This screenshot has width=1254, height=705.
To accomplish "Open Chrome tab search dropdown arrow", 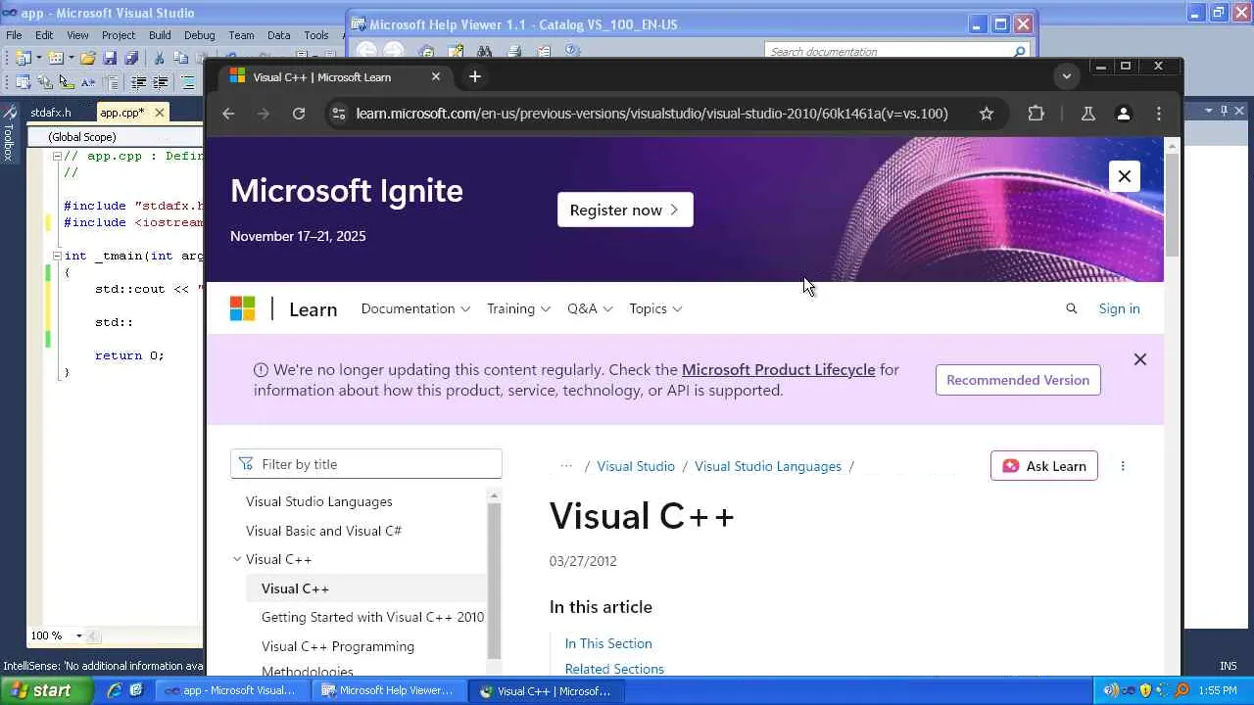I will pyautogui.click(x=1067, y=76).
